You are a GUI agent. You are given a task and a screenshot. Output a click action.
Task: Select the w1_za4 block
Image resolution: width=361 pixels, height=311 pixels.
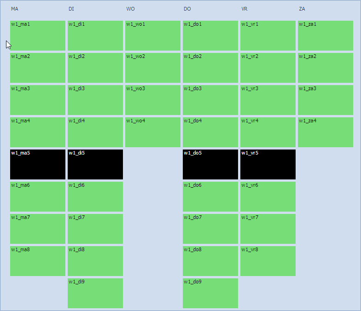(326, 132)
